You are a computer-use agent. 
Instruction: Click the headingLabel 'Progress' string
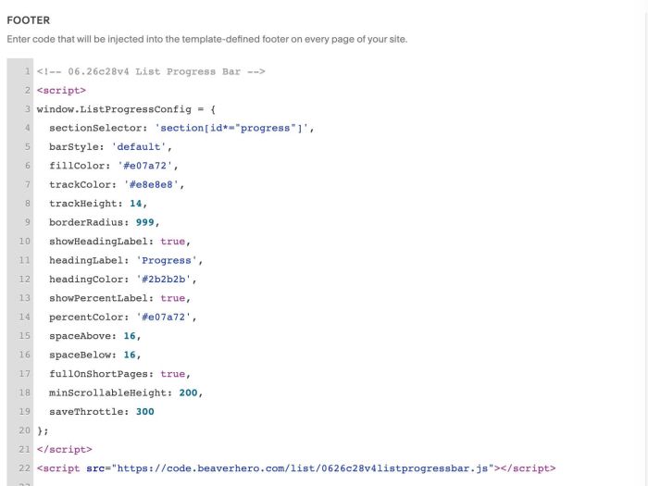[166, 260]
